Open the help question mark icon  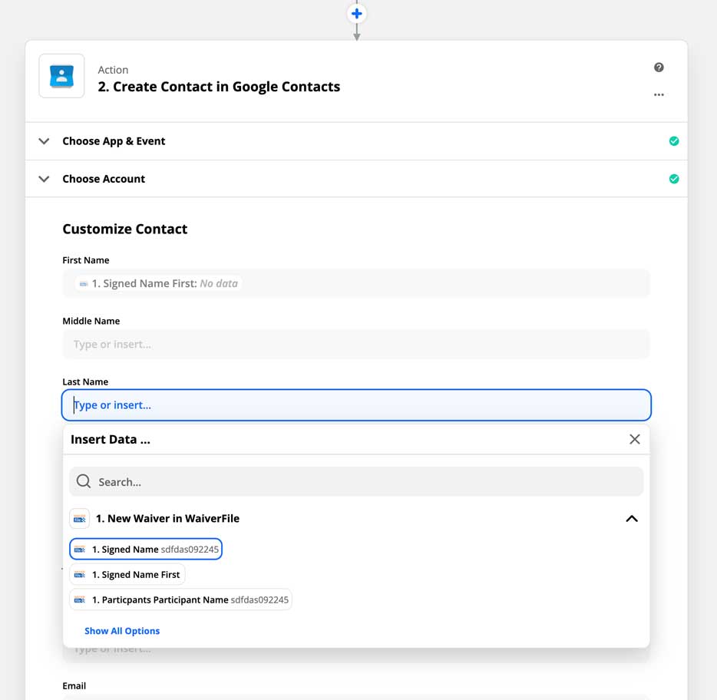pos(659,67)
